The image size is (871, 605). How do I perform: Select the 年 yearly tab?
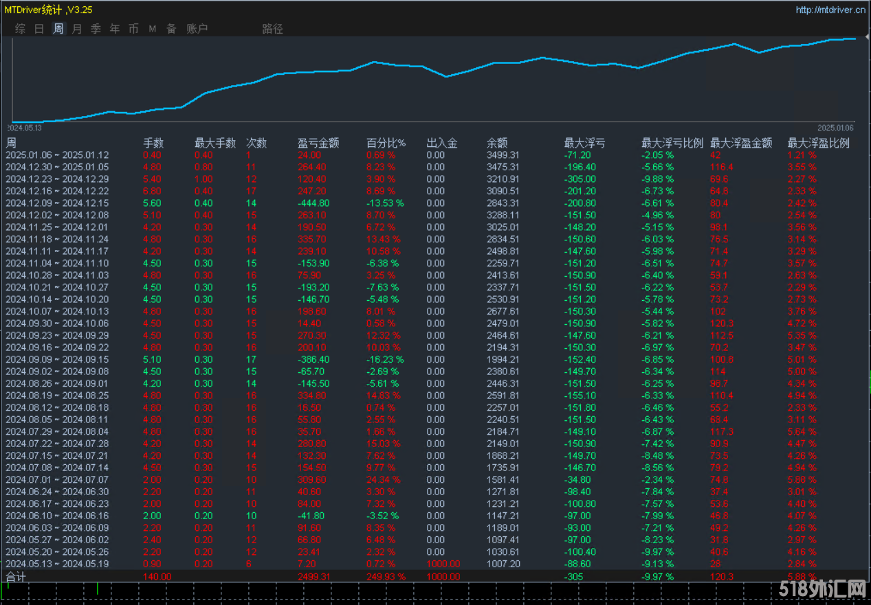tap(115, 29)
